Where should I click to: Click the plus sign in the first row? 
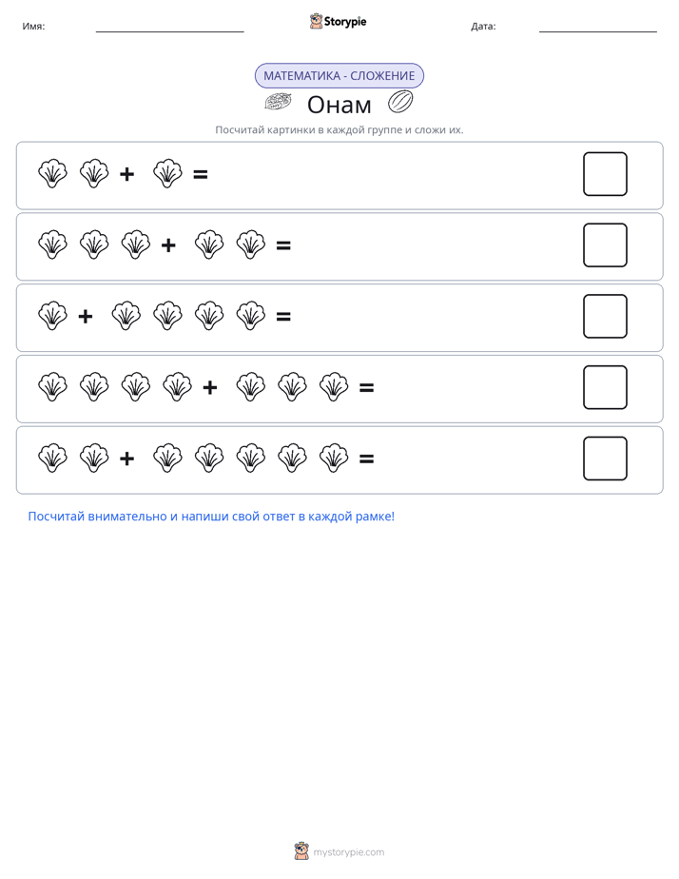click(127, 174)
